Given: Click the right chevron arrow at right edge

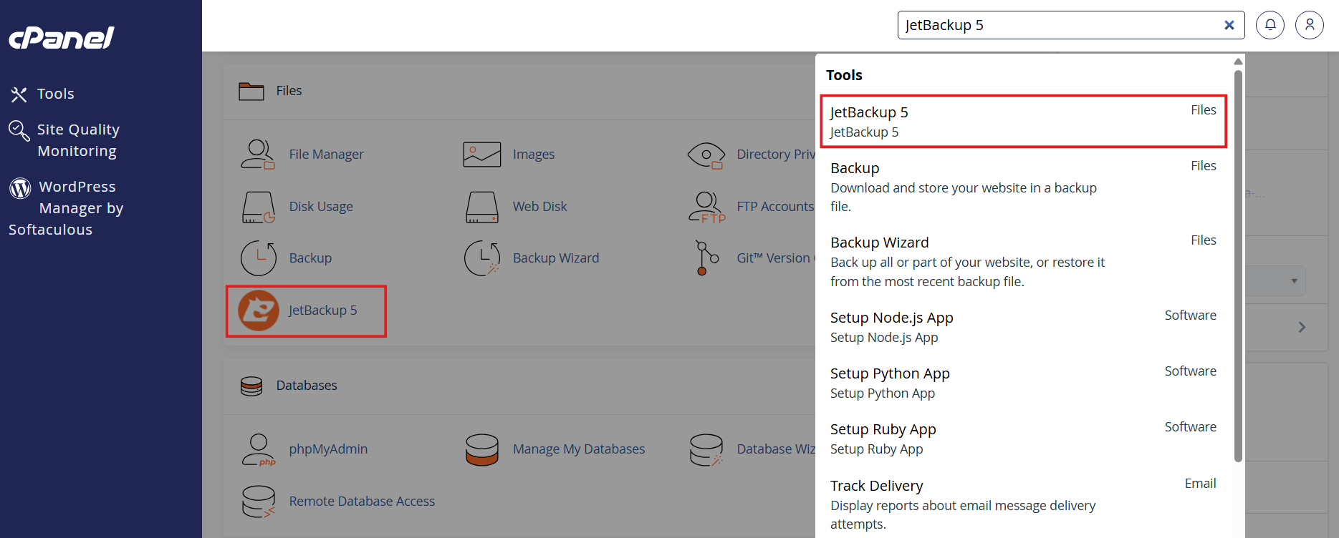Looking at the screenshot, I should tap(1302, 327).
